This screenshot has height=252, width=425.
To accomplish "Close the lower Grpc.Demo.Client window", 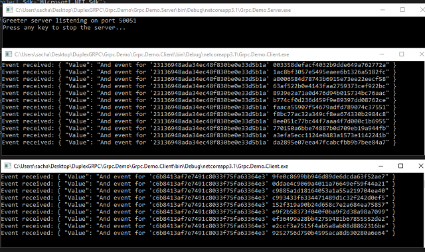I will (x=420, y=166).
